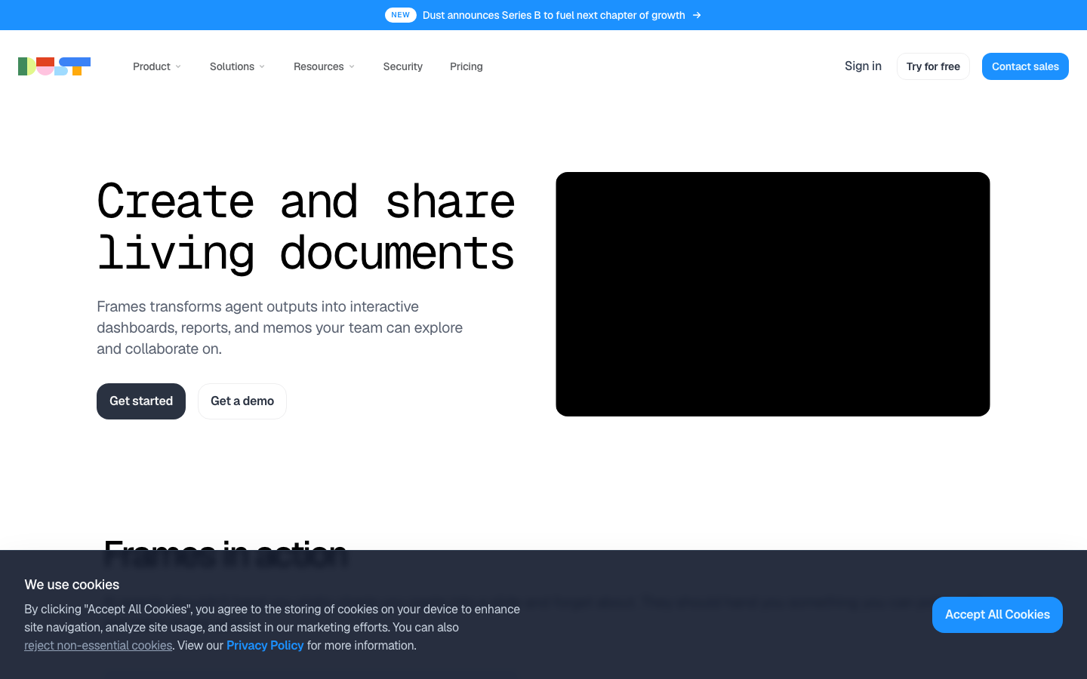
Task: Click the Get started button
Action: [x=141, y=401]
